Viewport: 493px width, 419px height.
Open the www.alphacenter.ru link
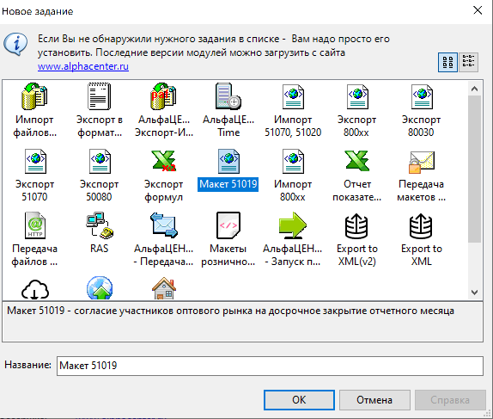[83, 66]
